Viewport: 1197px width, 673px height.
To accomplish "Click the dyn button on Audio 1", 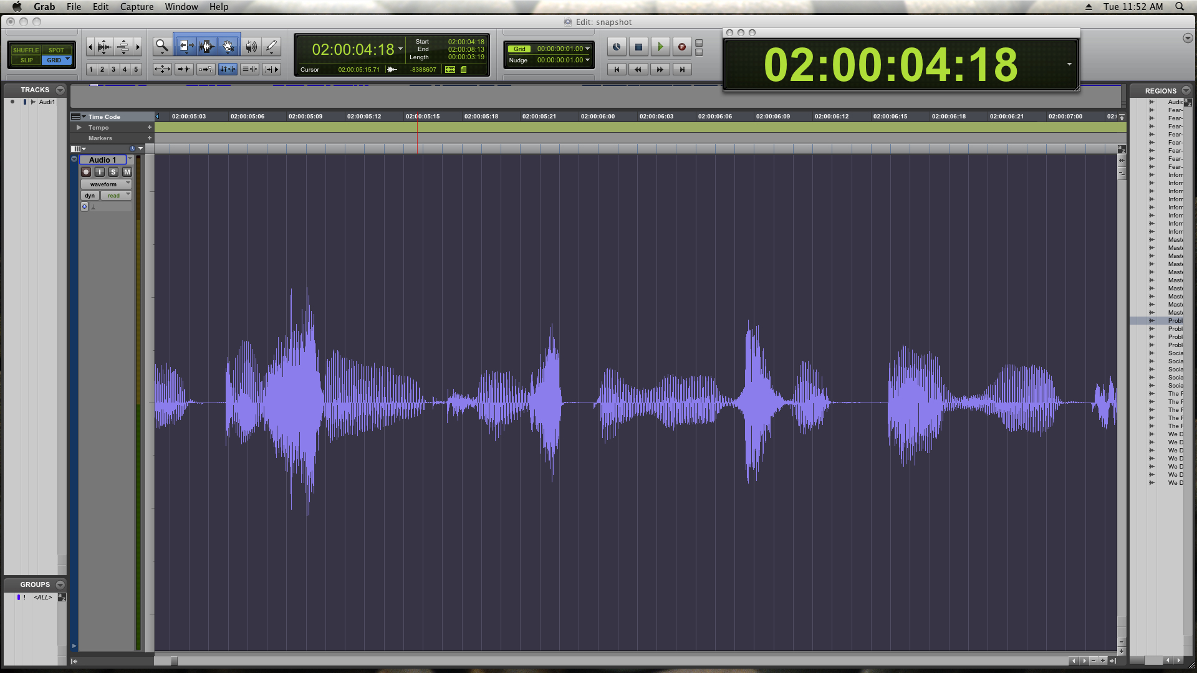I will (90, 196).
